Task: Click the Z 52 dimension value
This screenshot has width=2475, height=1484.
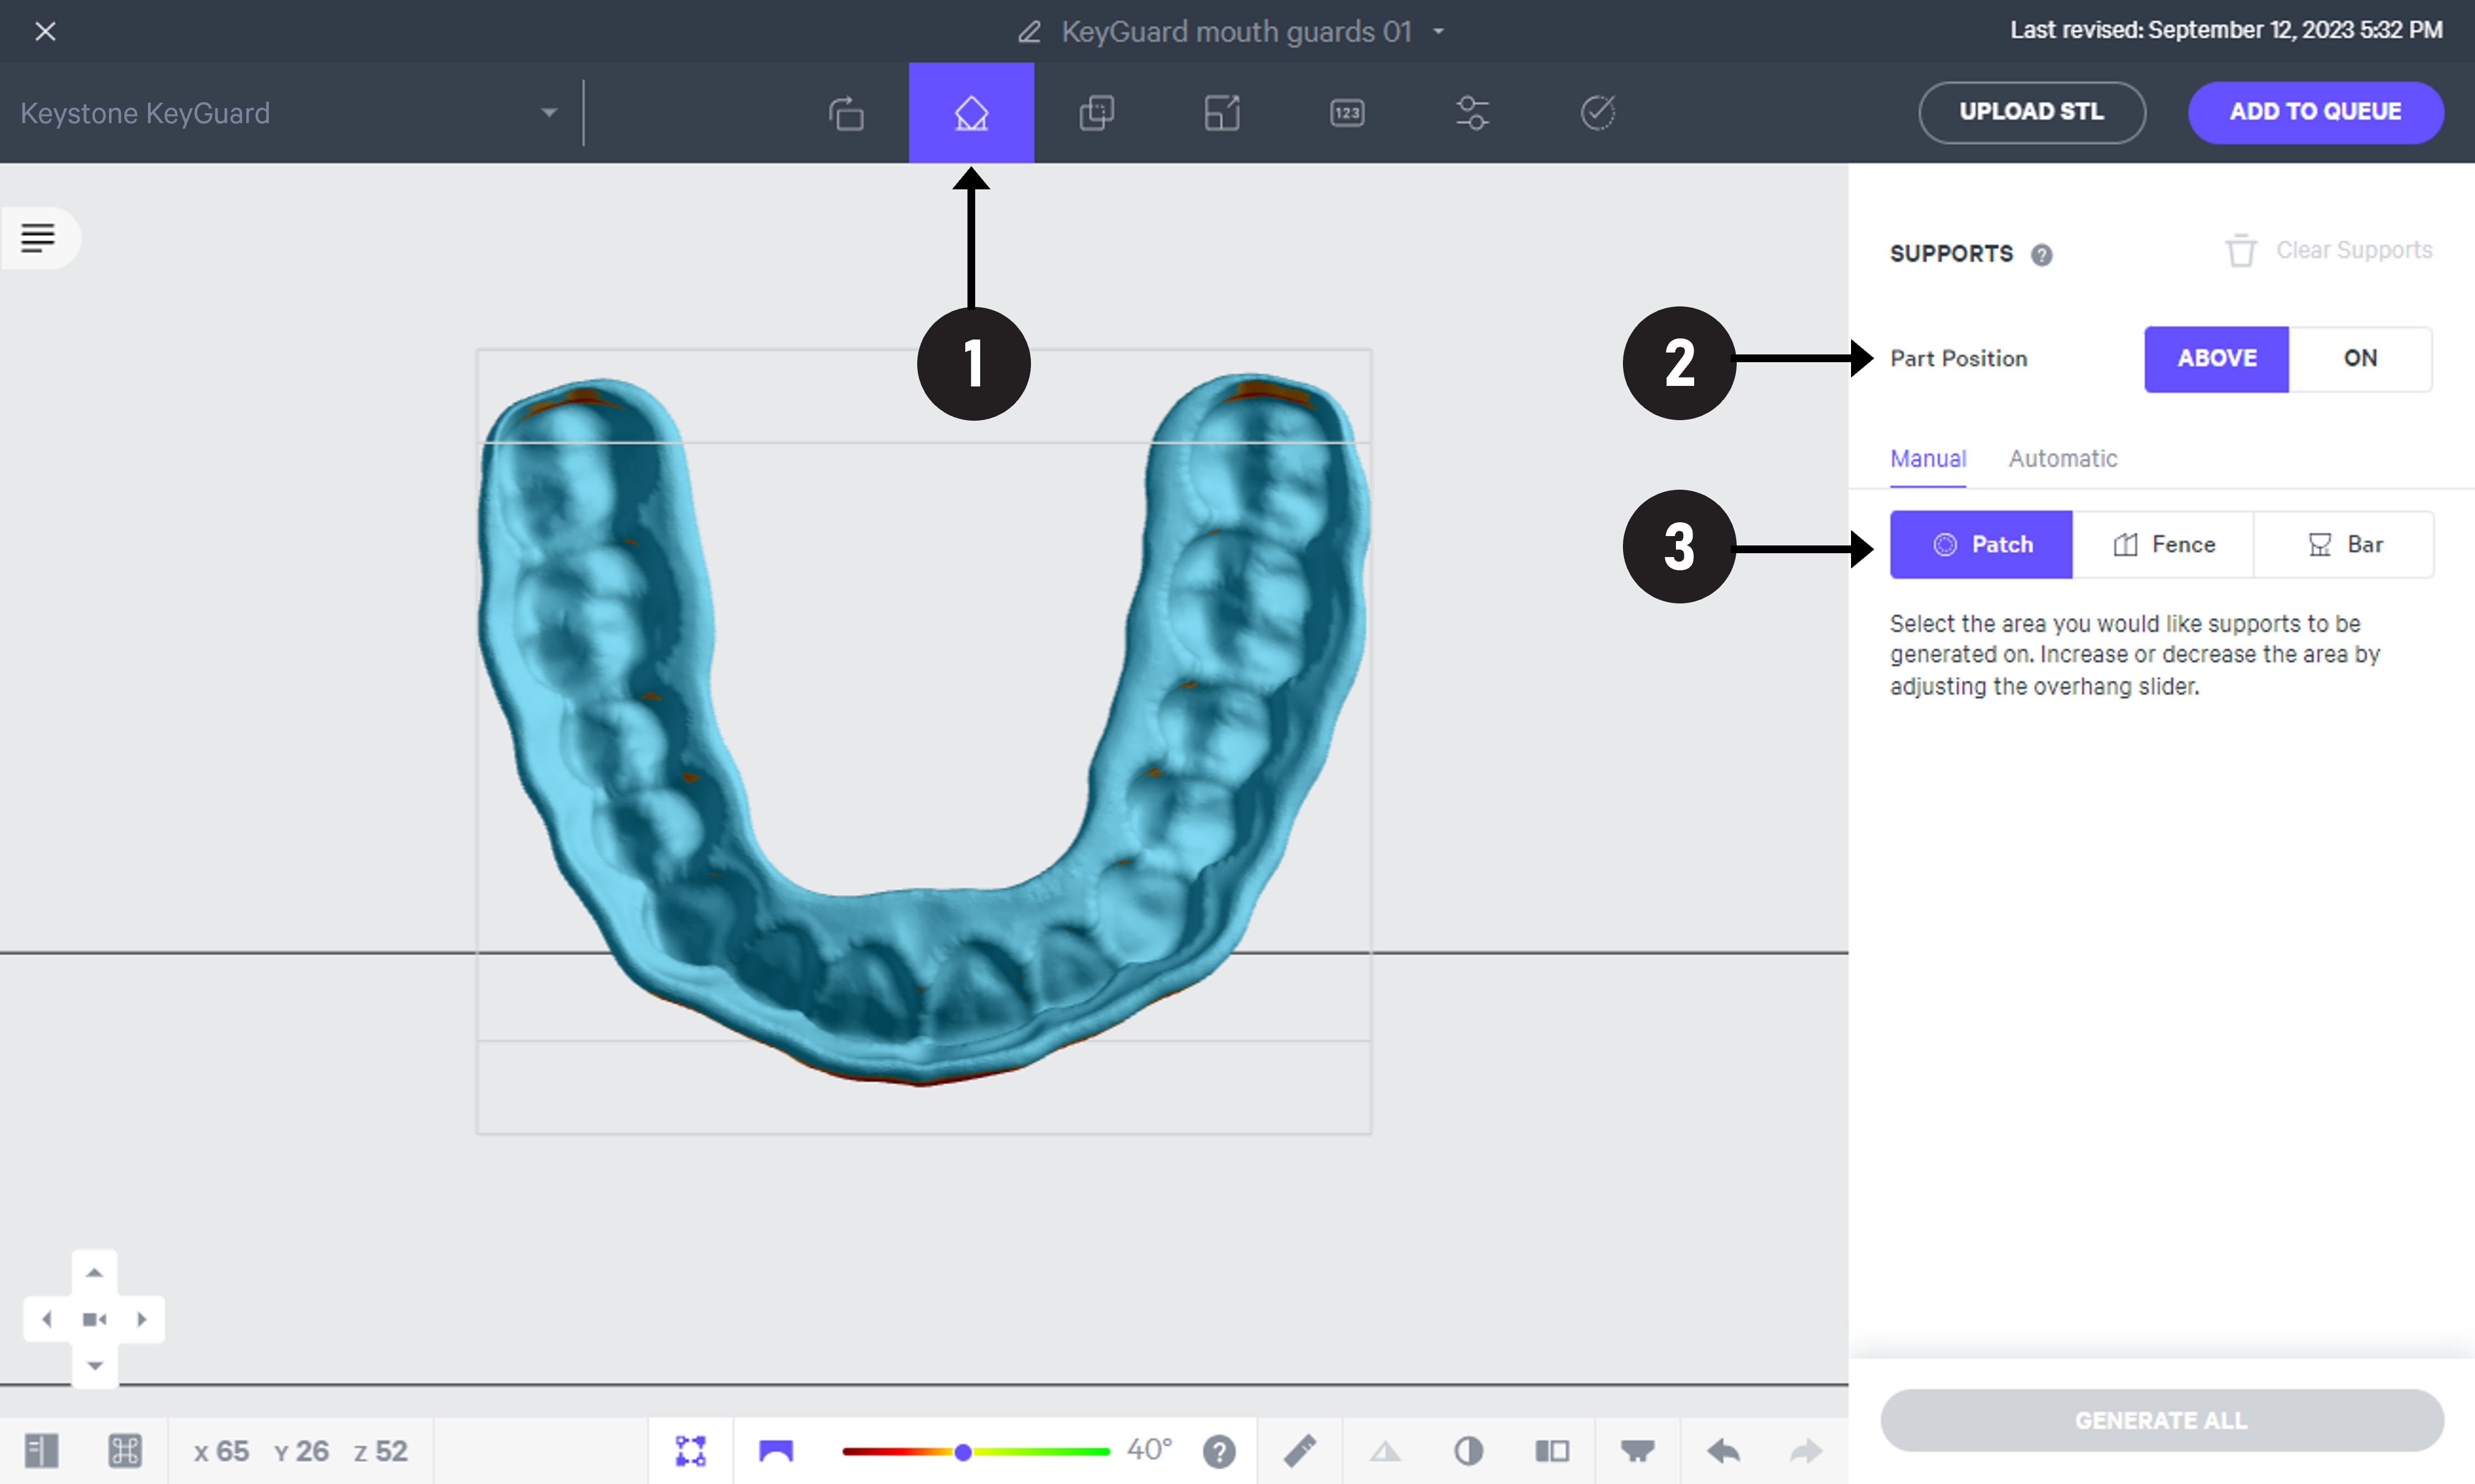Action: (381, 1451)
